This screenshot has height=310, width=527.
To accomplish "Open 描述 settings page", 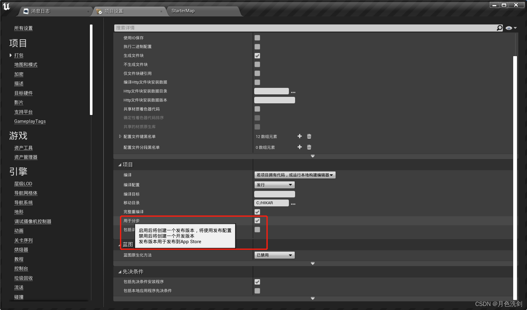I will [x=19, y=84].
